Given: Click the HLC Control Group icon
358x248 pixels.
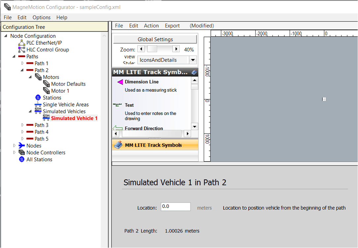Looking at the screenshot, I should (x=21, y=50).
